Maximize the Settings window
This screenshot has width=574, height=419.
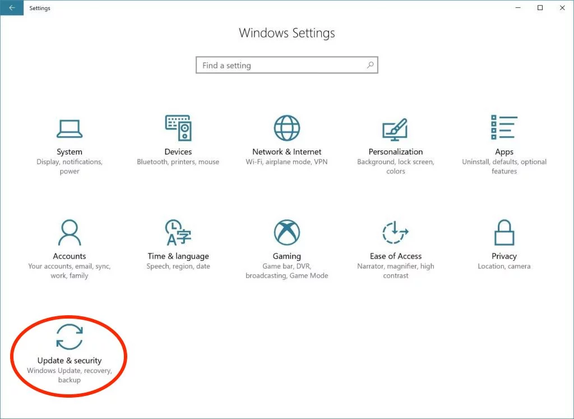(x=540, y=8)
